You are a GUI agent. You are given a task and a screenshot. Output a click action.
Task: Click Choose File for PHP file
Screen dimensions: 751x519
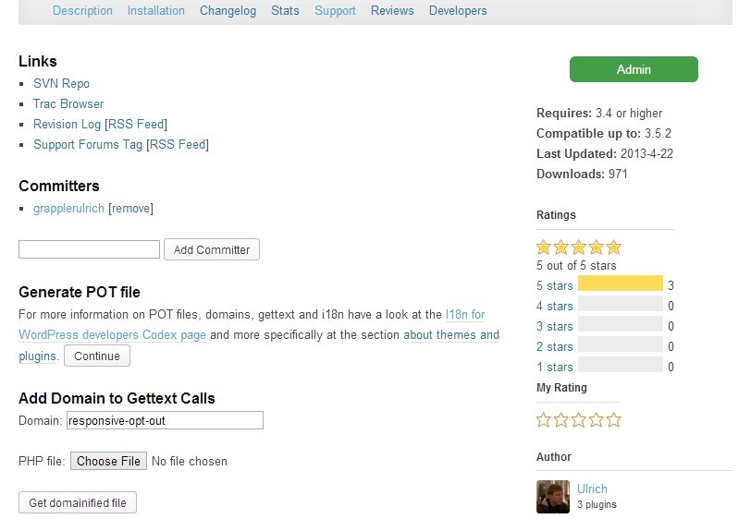(x=108, y=461)
